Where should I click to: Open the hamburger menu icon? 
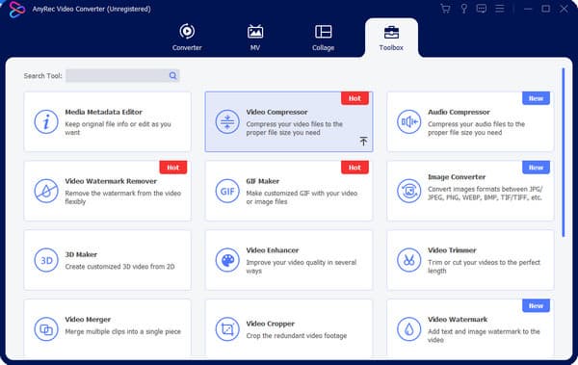click(x=499, y=9)
